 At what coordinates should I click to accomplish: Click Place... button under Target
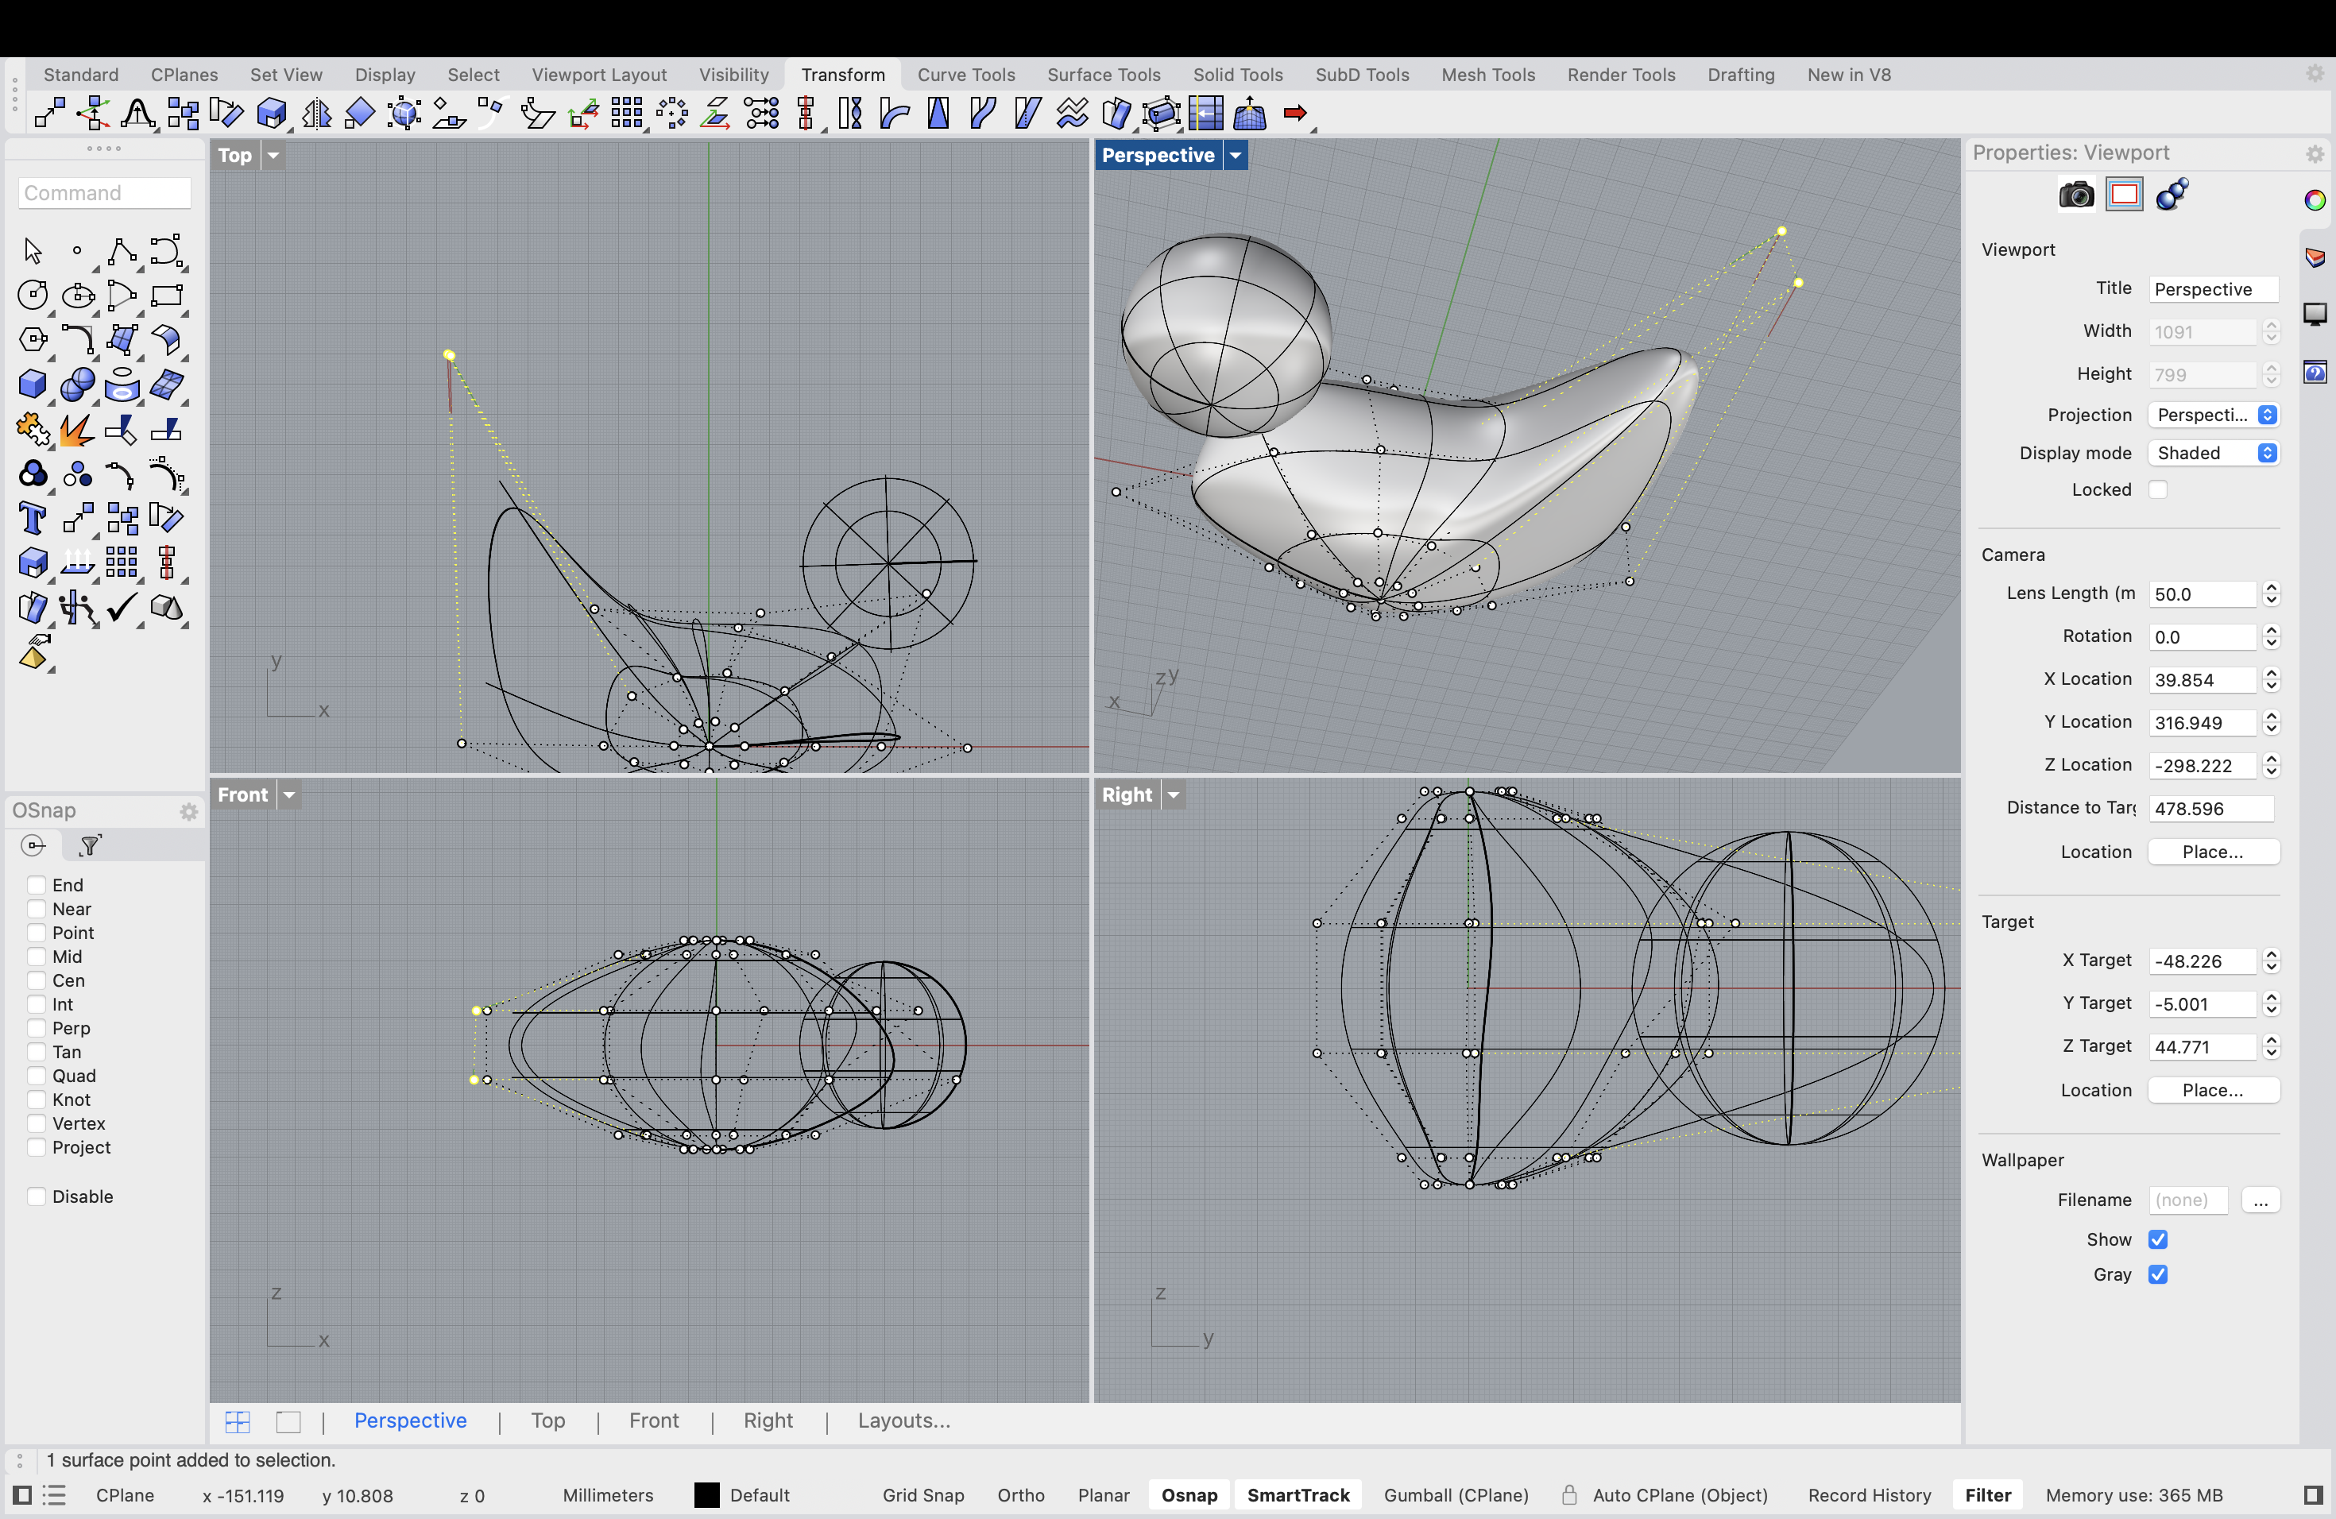point(2214,1090)
